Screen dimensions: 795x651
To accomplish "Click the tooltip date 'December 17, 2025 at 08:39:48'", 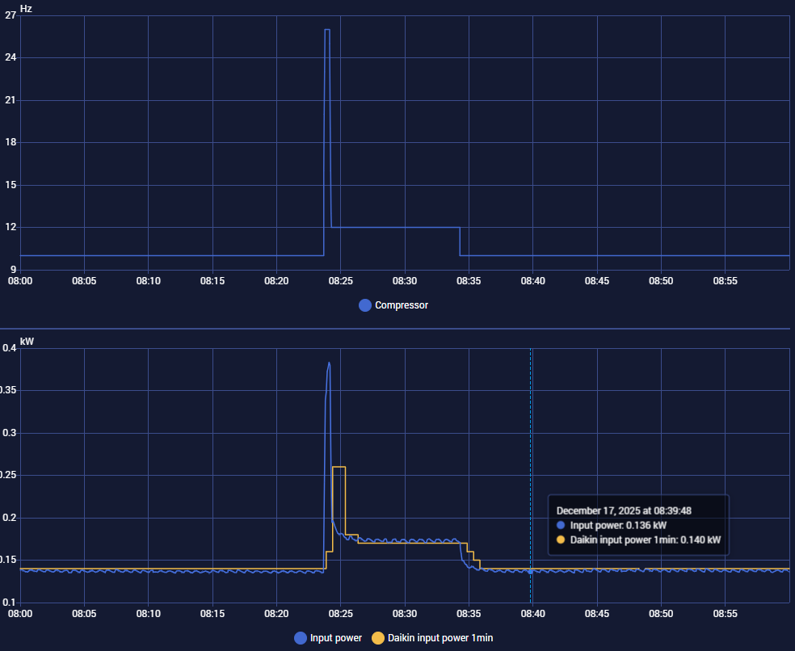I will pyautogui.click(x=624, y=510).
